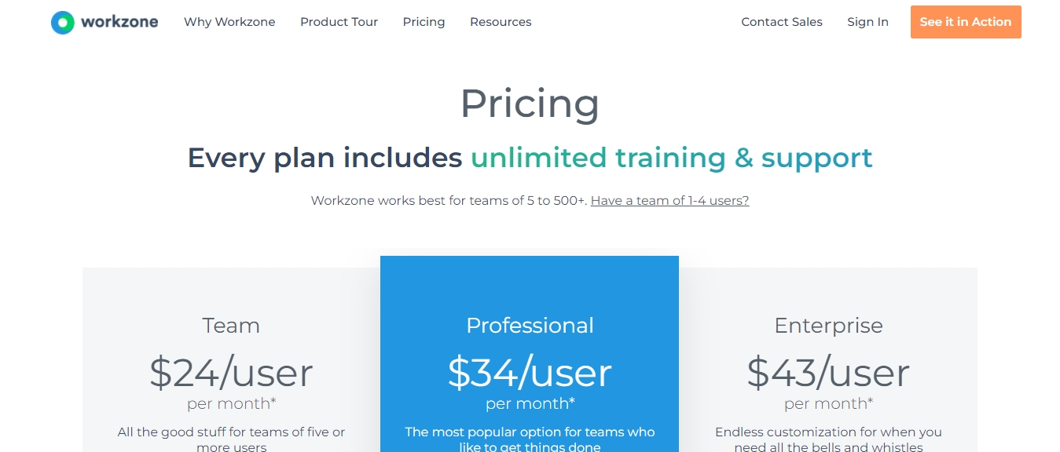Open the Why Workzone menu

[229, 22]
